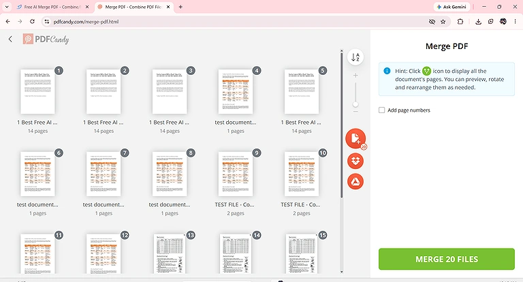
Task: Select file thumbnail number 6
Action: click(37, 174)
